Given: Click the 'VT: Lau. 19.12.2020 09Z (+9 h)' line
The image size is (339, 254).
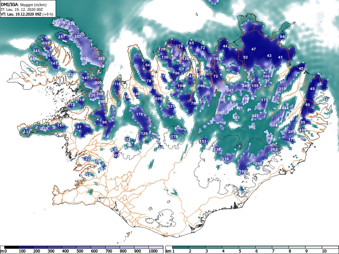Looking at the screenshot, I should (x=27, y=14).
